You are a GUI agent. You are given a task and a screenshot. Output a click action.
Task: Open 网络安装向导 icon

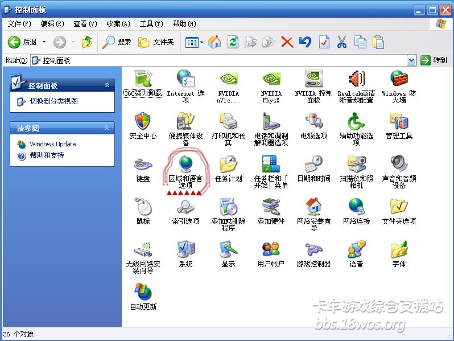[x=313, y=206]
